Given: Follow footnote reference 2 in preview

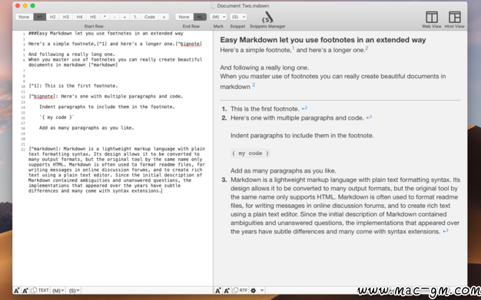Looking at the screenshot, I should pyautogui.click(x=367, y=48).
